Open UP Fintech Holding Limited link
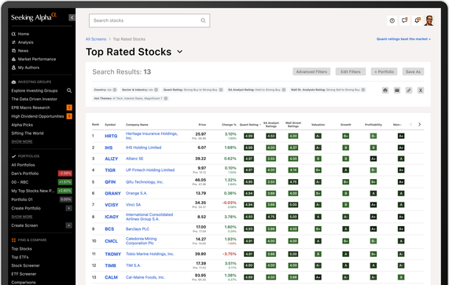 tap(150, 170)
